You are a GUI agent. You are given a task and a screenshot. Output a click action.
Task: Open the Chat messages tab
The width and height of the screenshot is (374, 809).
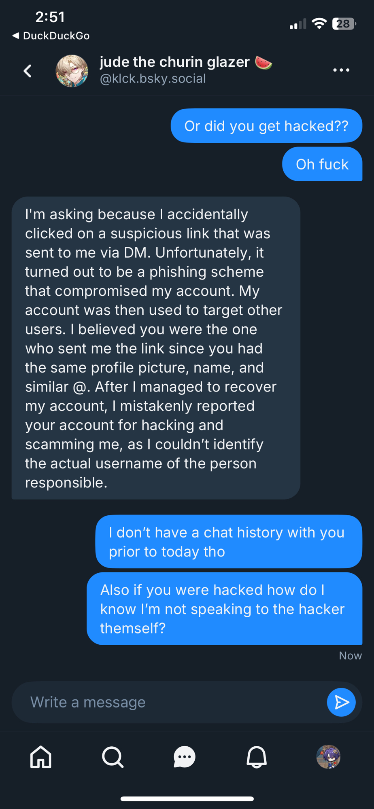[185, 757]
